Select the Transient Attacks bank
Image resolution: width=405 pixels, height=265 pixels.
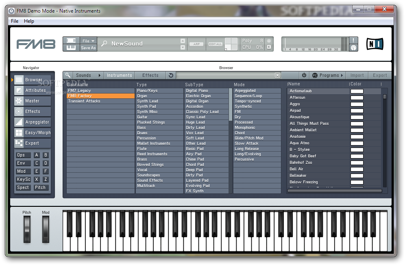tap(100, 101)
